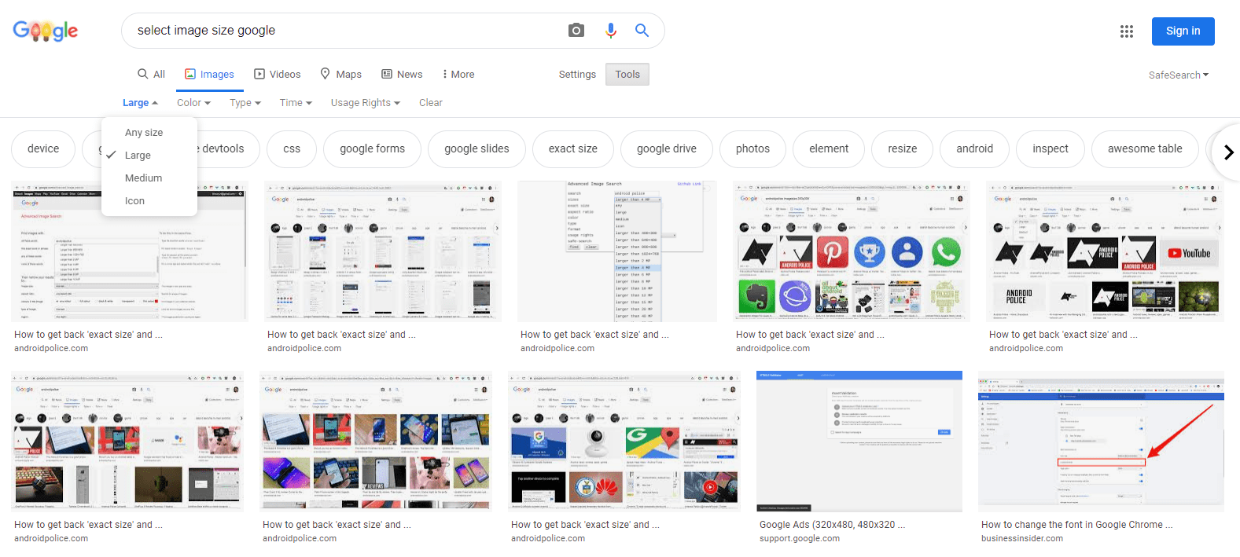Switch to the Videos tab
1240x557 pixels.
(277, 74)
